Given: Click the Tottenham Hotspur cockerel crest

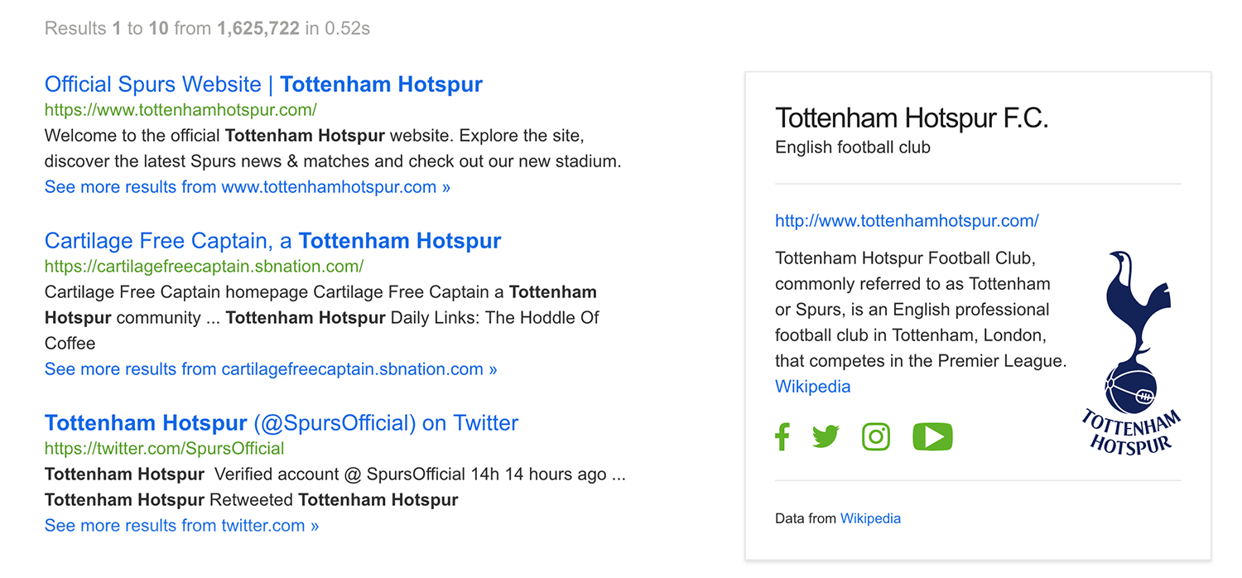Looking at the screenshot, I should coord(1133,354).
